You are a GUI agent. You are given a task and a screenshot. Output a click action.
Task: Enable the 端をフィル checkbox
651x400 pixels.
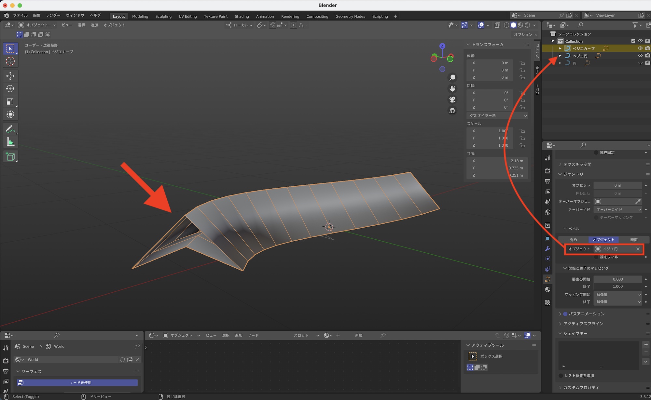(596, 257)
